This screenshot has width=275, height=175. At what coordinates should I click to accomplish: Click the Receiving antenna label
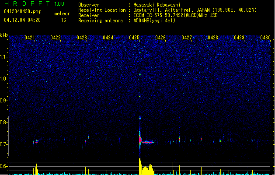[x=101, y=21]
